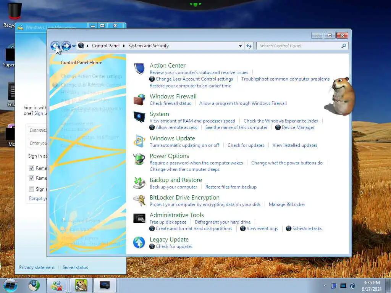The width and height of the screenshot is (391, 293).
Task: Click Check the Windows Experience Index
Action: tap(281, 121)
